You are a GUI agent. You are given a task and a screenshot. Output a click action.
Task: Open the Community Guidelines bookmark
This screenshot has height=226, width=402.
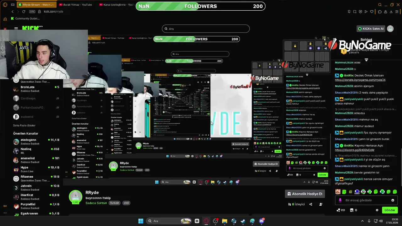coord(25,19)
